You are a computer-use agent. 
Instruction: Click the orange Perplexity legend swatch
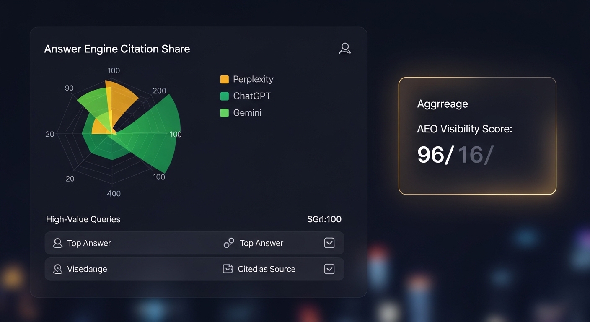pos(225,79)
